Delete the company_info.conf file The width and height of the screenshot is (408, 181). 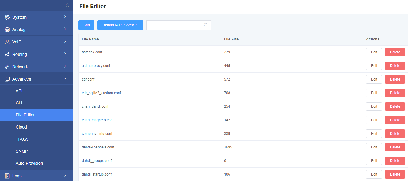395,134
